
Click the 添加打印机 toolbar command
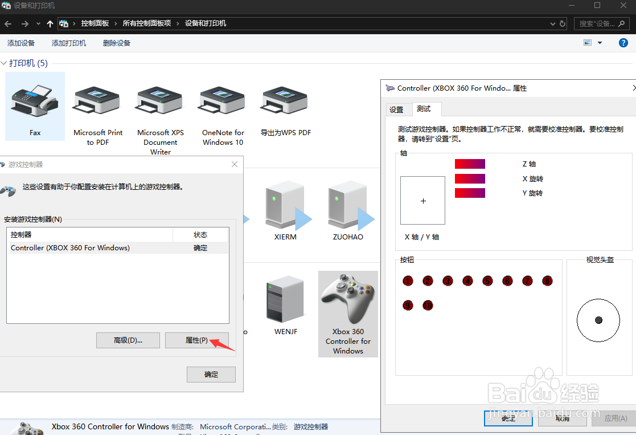[69, 43]
